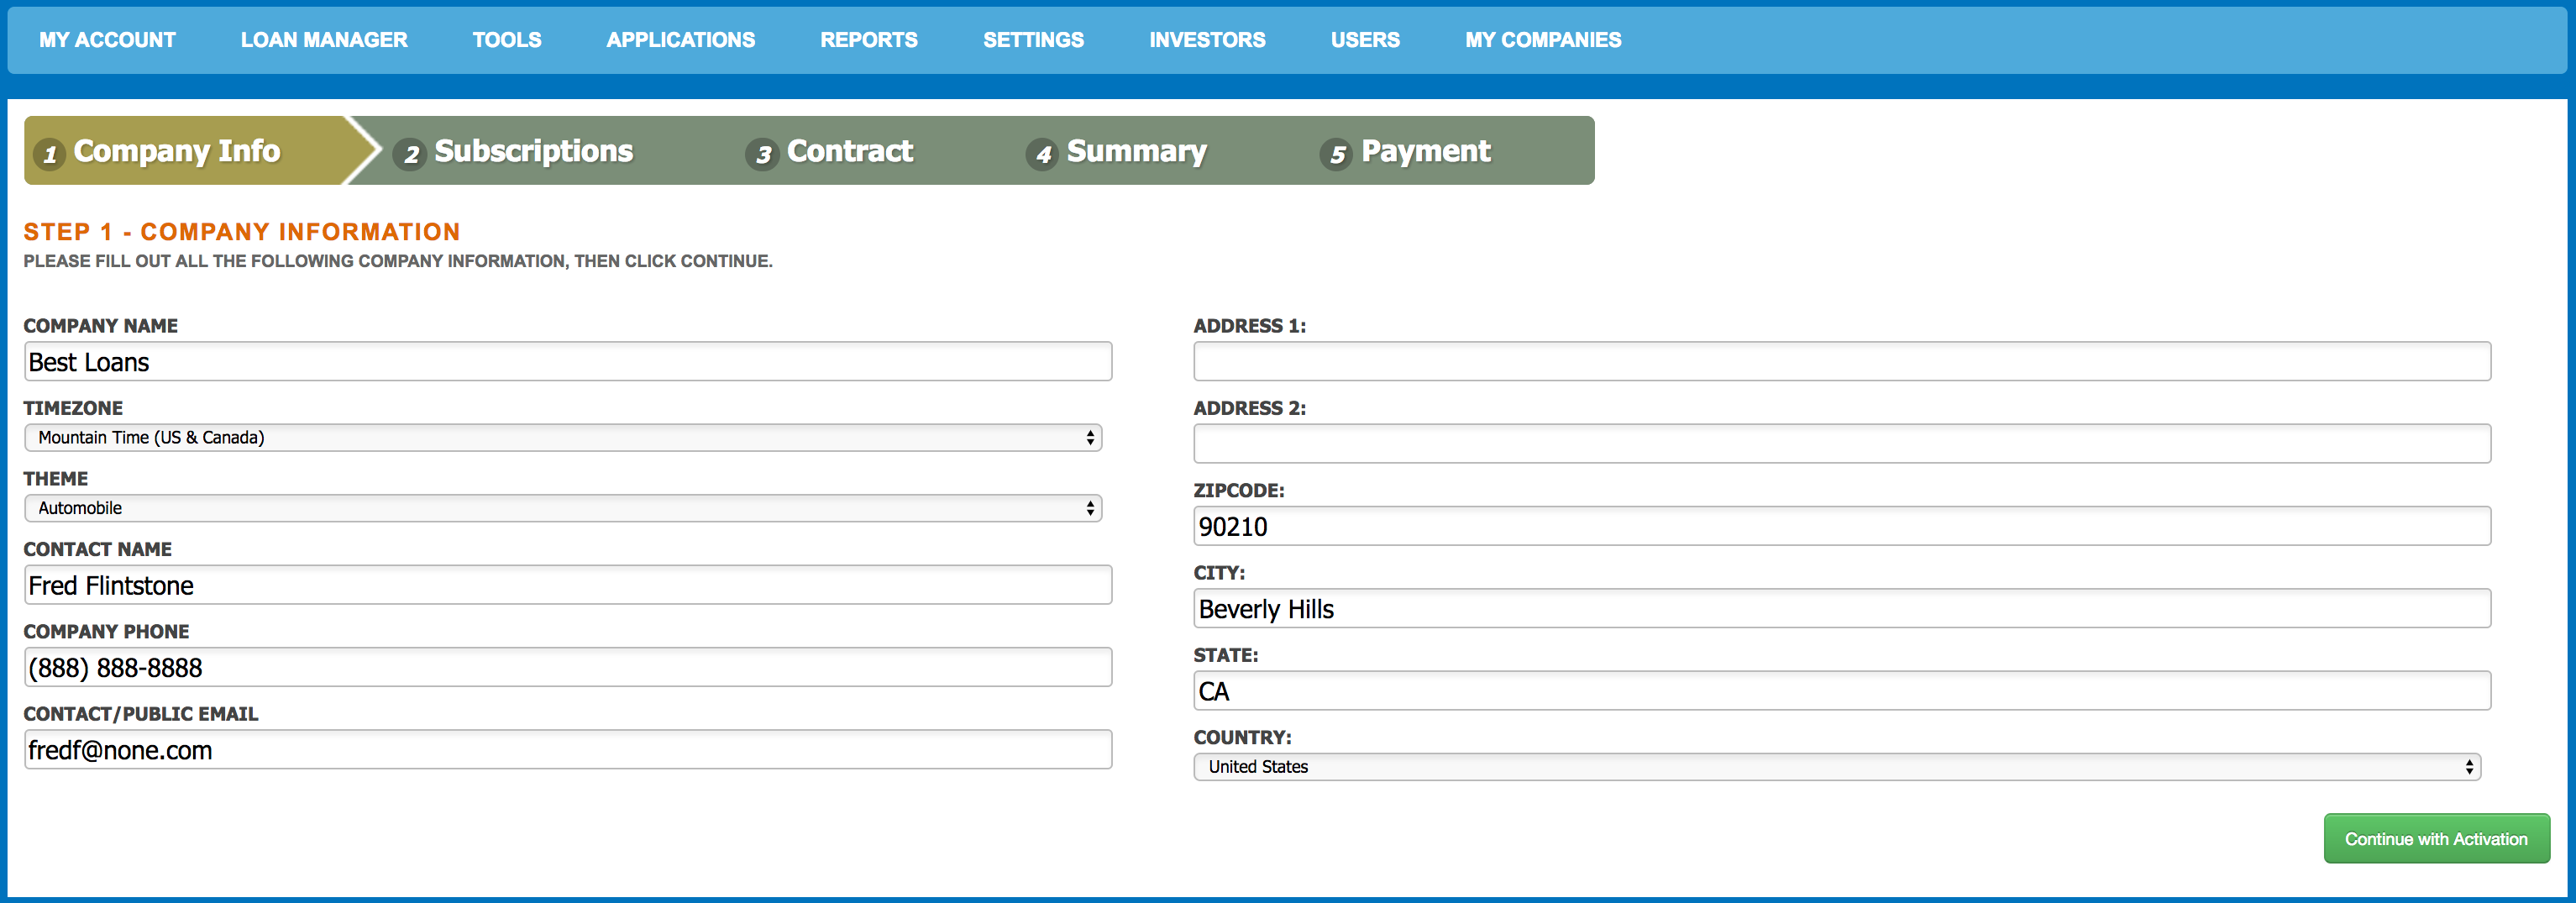Open the Theme dropdown

(563, 508)
